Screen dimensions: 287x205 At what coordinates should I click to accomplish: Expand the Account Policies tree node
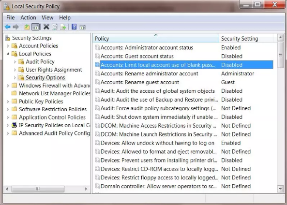[x=8, y=46]
